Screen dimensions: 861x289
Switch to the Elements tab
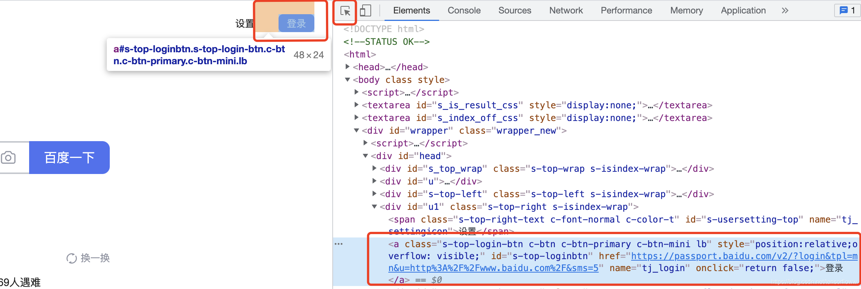(411, 10)
